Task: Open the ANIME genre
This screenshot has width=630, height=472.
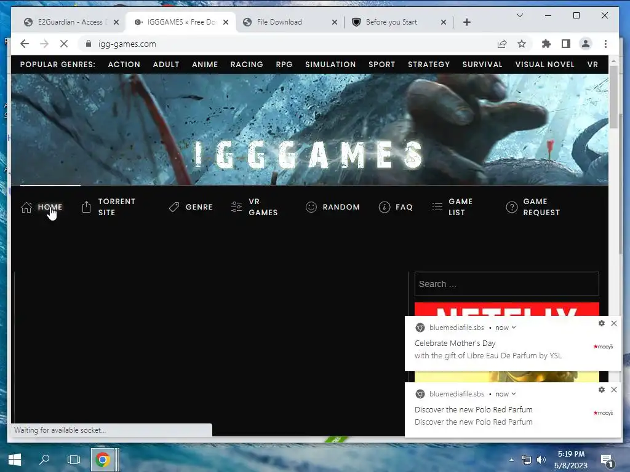Action: coord(205,64)
